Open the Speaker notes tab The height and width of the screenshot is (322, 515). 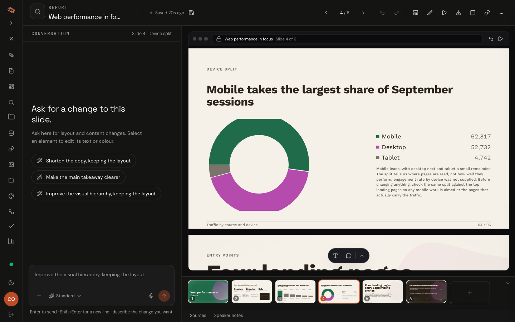[229, 316]
